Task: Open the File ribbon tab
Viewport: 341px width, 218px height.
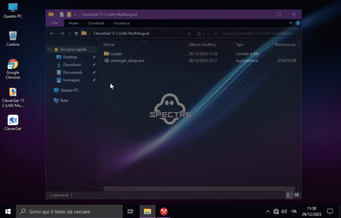Action: point(55,23)
